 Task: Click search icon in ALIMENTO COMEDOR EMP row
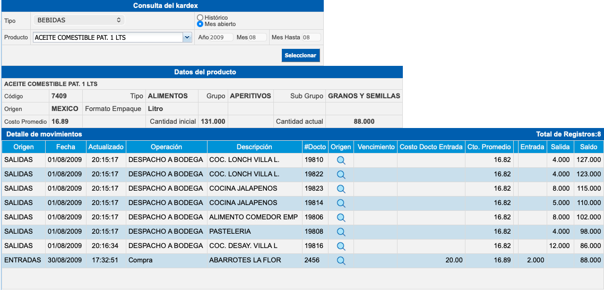[341, 217]
